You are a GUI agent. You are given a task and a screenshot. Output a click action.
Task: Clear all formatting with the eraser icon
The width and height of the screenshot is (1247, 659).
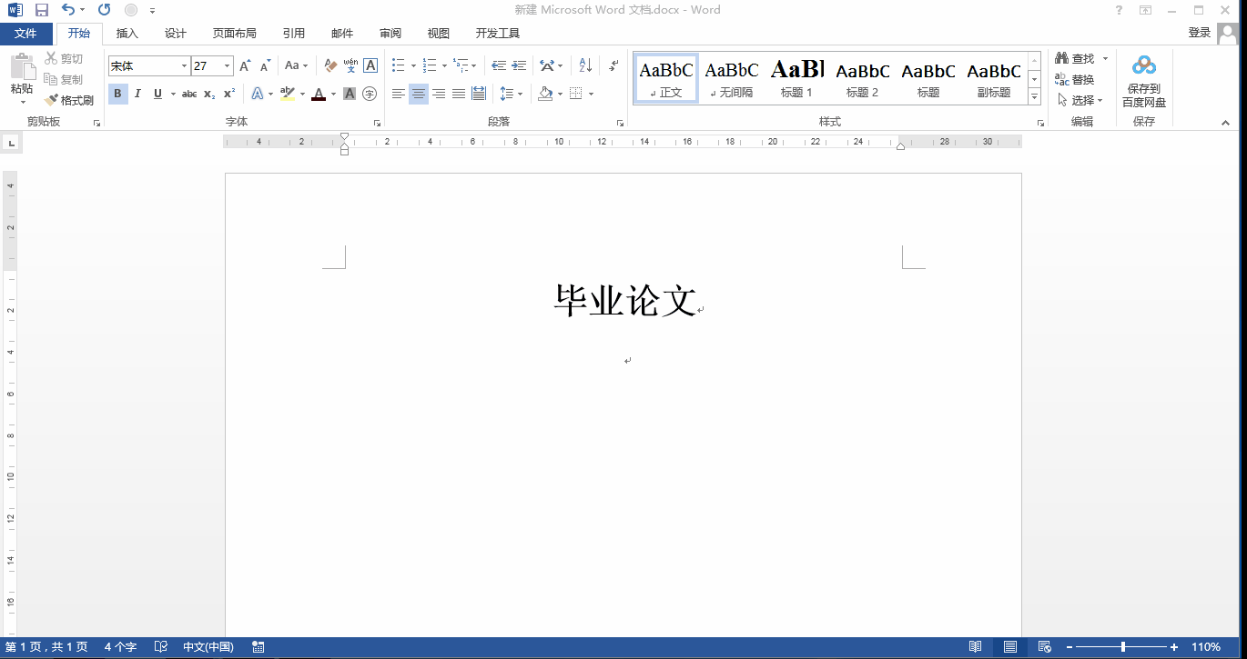(x=330, y=66)
